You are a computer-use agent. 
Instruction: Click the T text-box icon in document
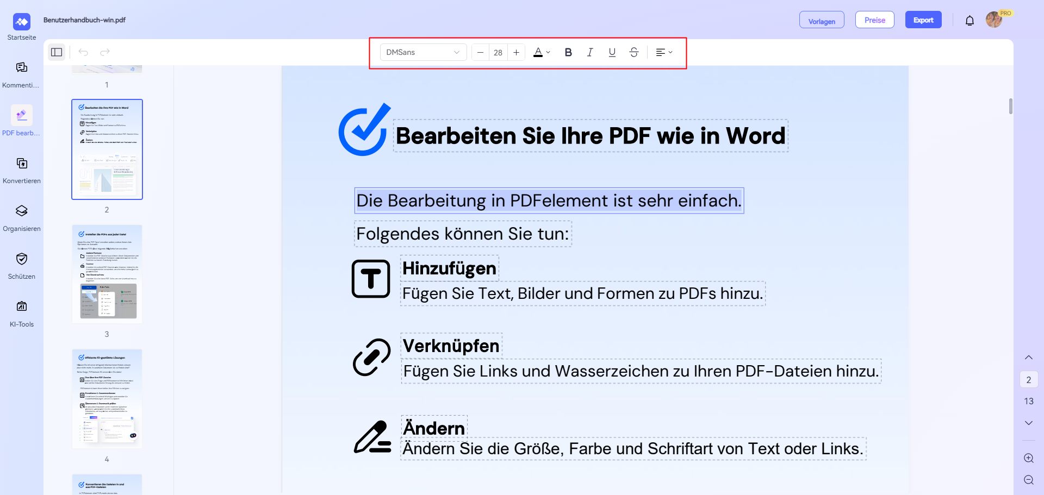371,279
